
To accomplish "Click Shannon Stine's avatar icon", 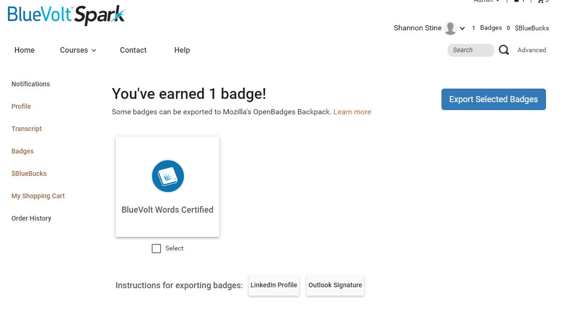I will (x=450, y=28).
